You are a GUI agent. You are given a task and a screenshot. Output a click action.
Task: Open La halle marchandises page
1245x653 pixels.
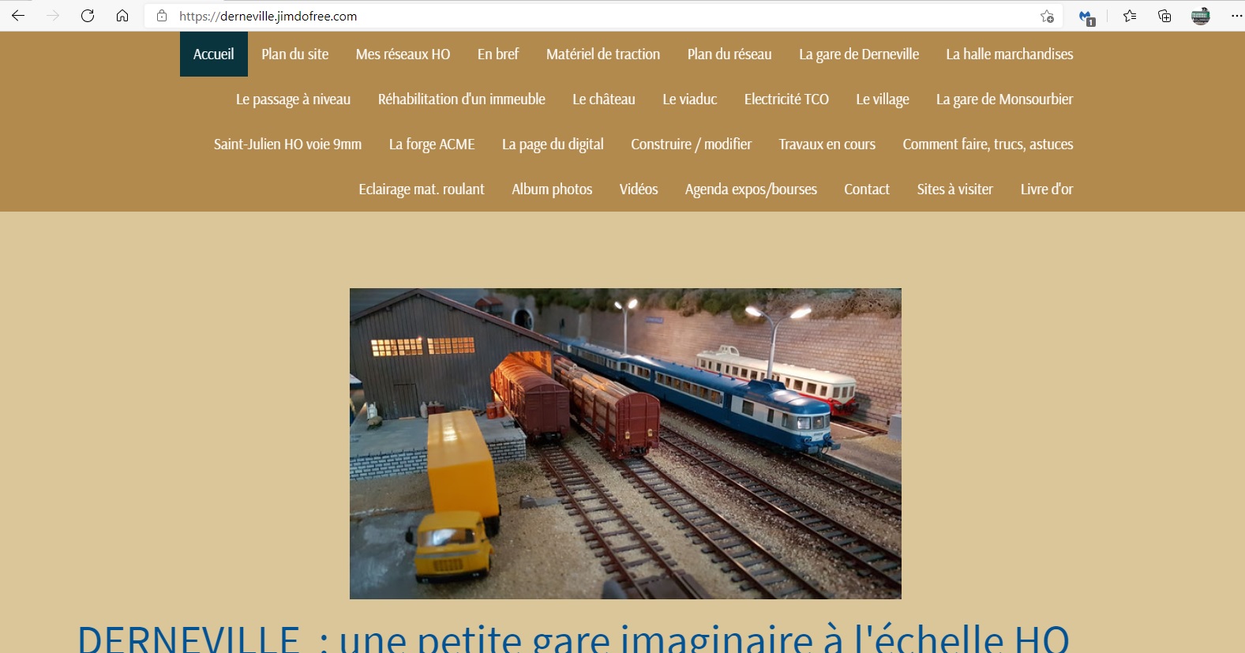click(1010, 54)
